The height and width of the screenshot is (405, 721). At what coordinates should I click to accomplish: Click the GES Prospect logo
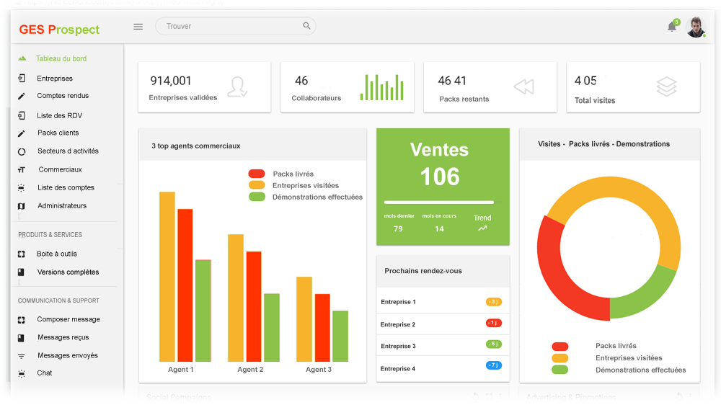point(59,30)
